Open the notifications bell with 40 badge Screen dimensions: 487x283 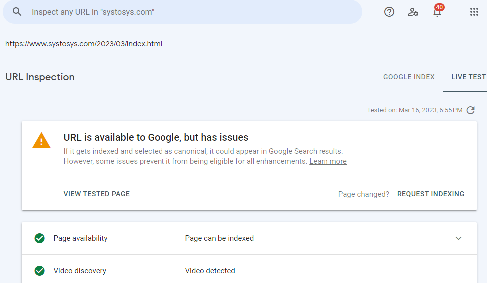click(437, 12)
